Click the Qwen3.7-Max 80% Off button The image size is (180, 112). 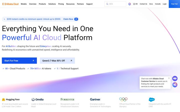point(57,61)
